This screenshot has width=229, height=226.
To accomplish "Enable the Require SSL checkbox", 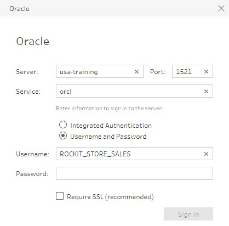I will coord(60,196).
